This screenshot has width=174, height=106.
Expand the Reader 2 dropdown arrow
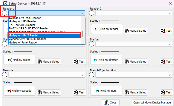click(170, 13)
